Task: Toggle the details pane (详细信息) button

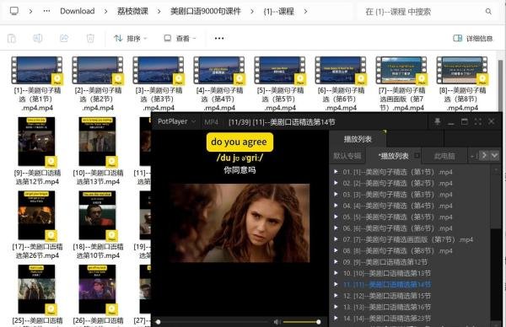Action: coord(473,39)
